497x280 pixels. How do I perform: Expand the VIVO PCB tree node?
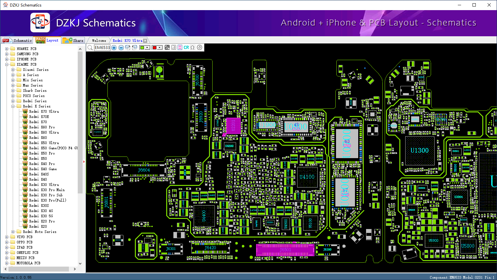pyautogui.click(x=7, y=237)
